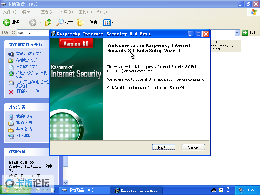This screenshot has width=260, height=195.
Task: Go up one folder level icon
Action: click(x=48, y=22)
